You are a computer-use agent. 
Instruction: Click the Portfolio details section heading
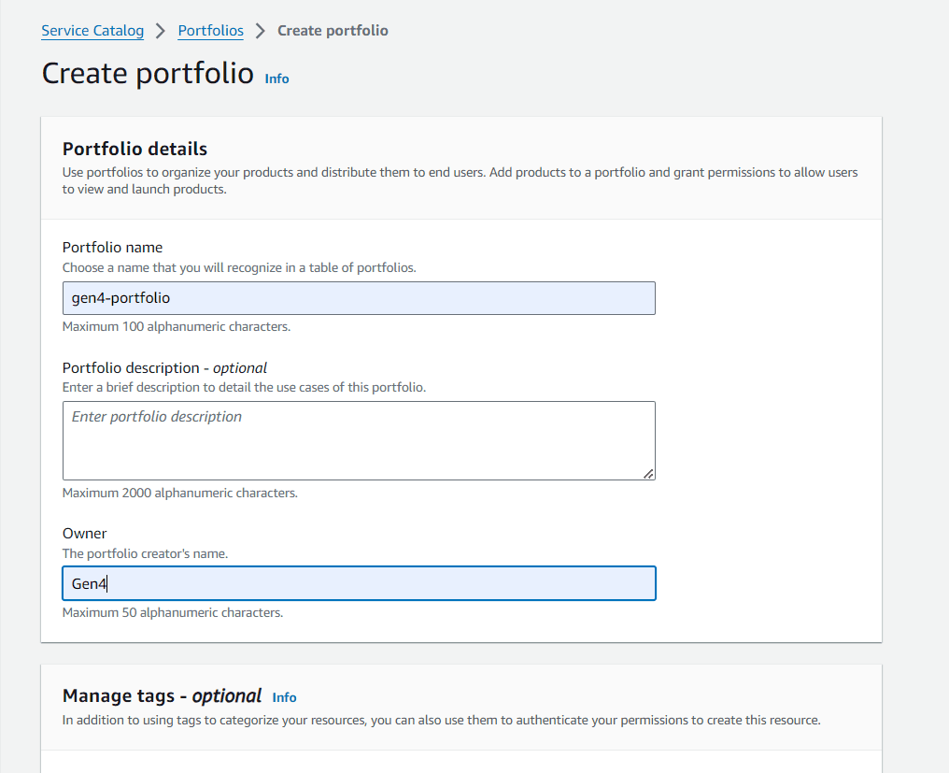pyautogui.click(x=135, y=149)
